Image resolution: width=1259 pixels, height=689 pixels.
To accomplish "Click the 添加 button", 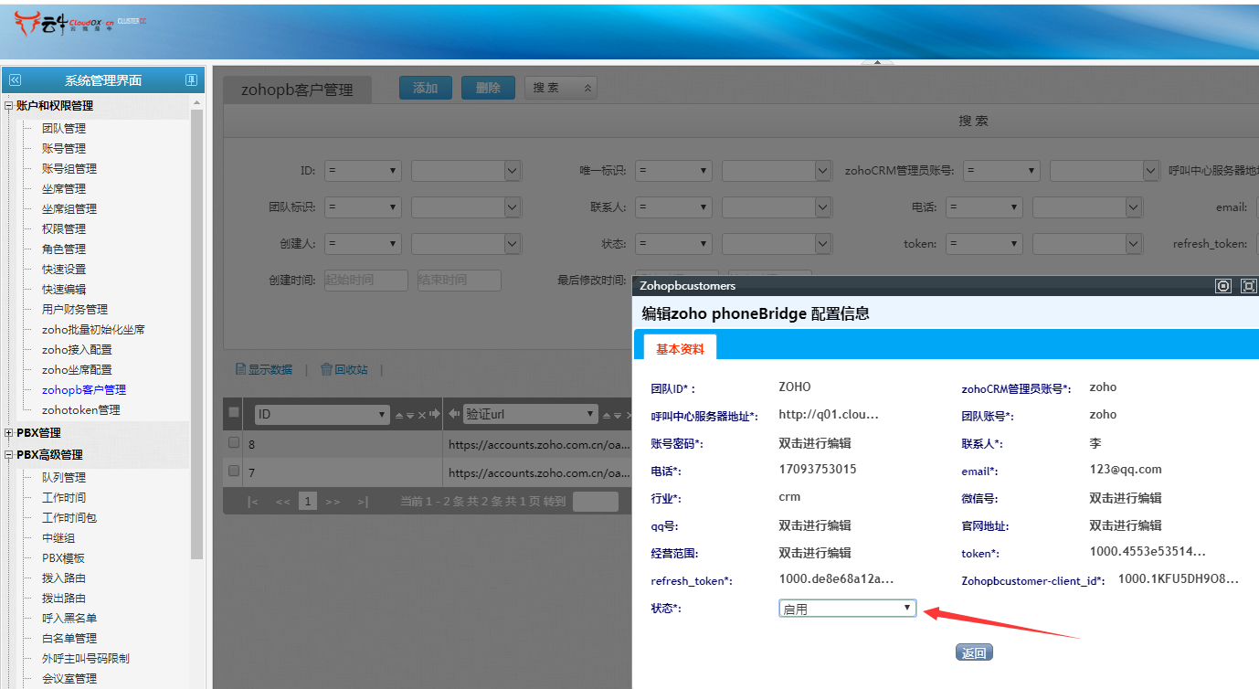I will (426, 88).
